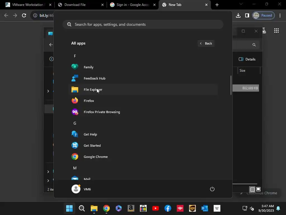
Task: Open the Get Help app
Action: tap(143, 134)
